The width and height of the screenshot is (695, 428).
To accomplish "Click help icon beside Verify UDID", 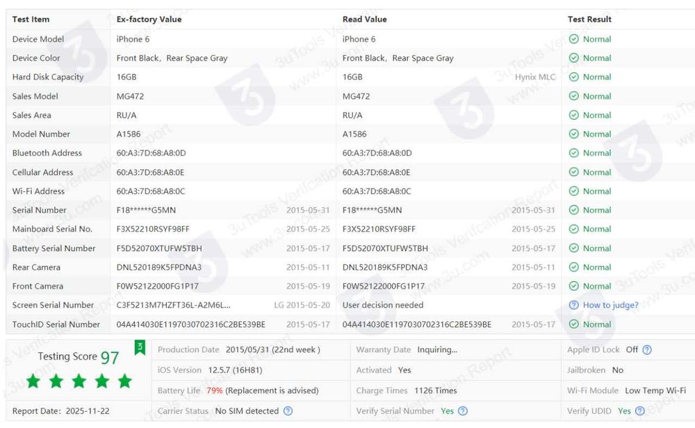I will point(639,411).
